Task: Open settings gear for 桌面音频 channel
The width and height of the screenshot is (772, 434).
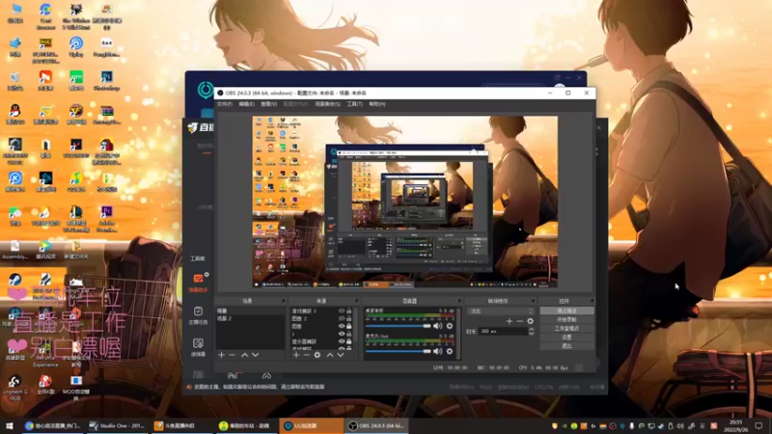Action: (x=449, y=326)
